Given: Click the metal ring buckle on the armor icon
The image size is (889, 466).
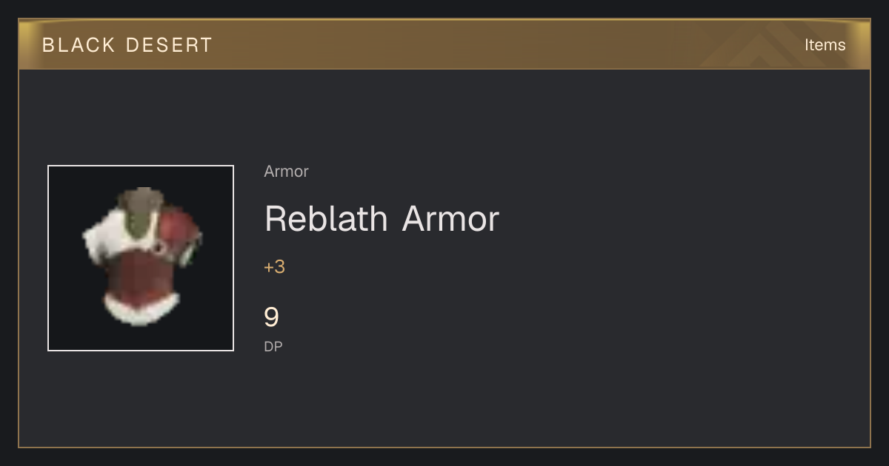Looking at the screenshot, I should click(x=161, y=247).
